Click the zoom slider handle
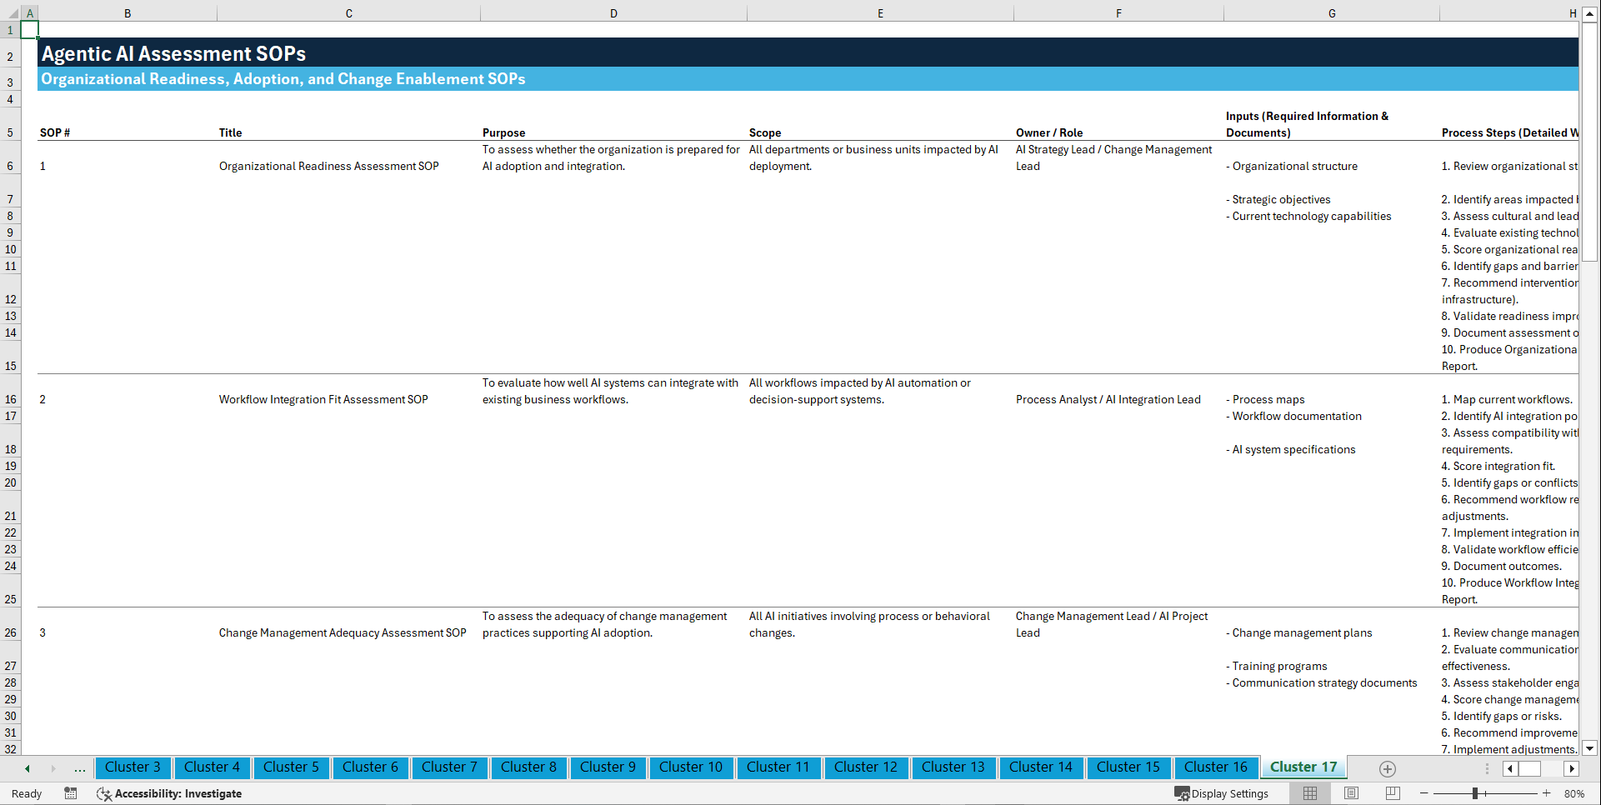The width and height of the screenshot is (1601, 805). coord(1475,793)
